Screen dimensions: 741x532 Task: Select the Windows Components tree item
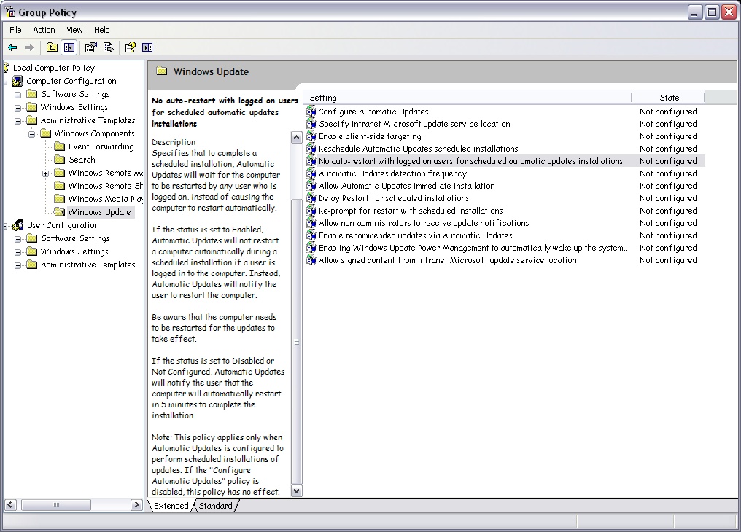coord(94,133)
